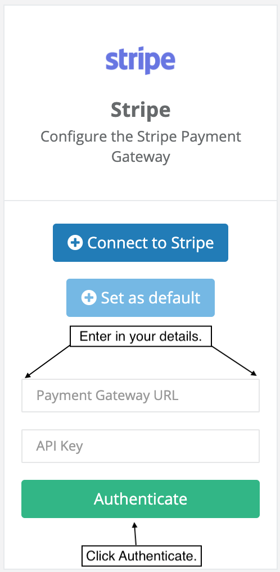Focus the Payment Gateway URL field
This screenshot has width=280, height=572.
pyautogui.click(x=141, y=396)
